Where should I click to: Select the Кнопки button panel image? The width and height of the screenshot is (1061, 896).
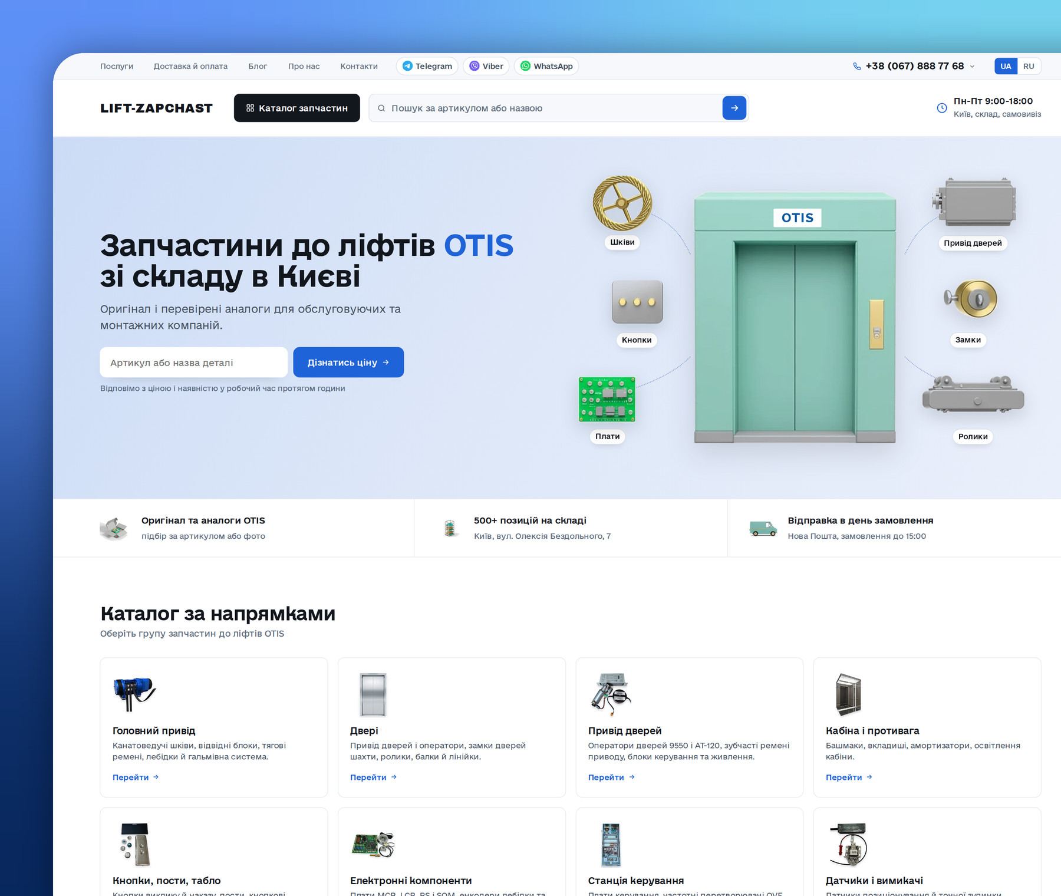(x=637, y=302)
